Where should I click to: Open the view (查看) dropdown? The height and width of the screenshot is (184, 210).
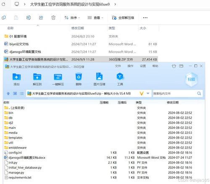click(x=95, y=18)
